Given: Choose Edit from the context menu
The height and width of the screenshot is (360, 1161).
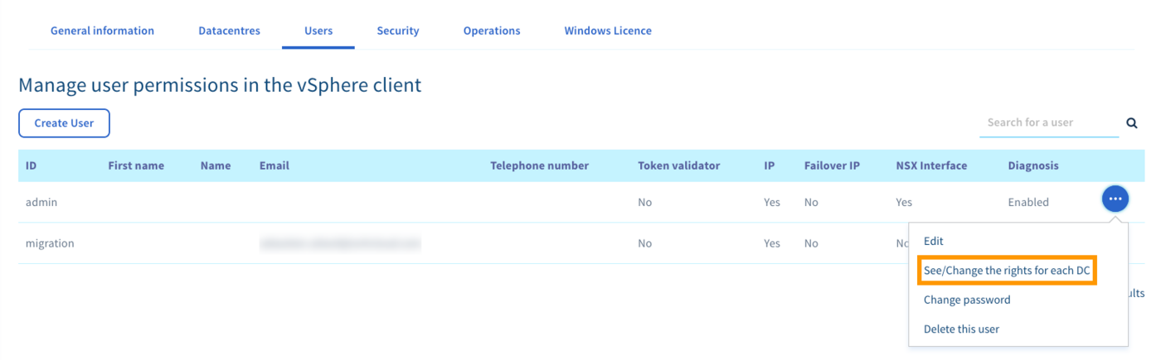Looking at the screenshot, I should [x=934, y=241].
